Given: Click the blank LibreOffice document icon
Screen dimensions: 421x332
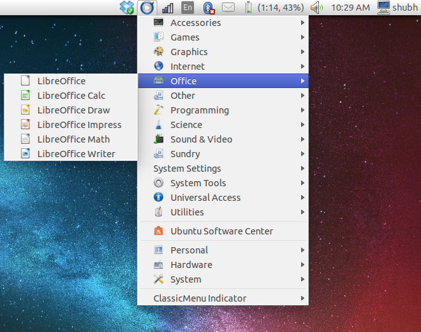Looking at the screenshot, I should click(x=25, y=80).
